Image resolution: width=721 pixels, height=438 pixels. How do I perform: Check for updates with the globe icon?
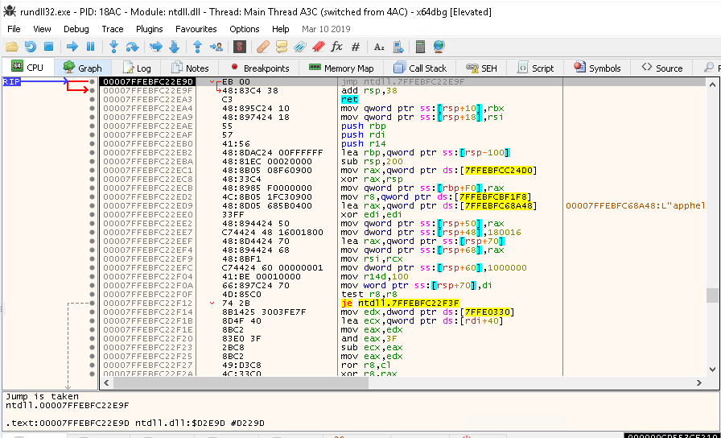coord(439,47)
